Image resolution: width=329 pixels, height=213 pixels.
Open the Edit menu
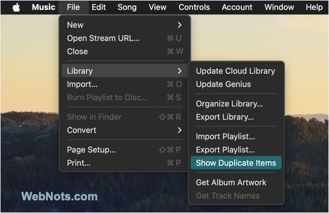pos(99,7)
